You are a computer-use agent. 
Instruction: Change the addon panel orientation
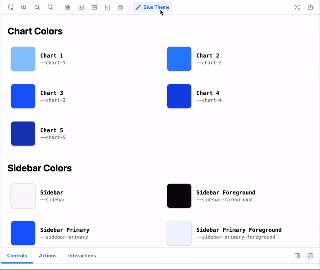(x=297, y=256)
